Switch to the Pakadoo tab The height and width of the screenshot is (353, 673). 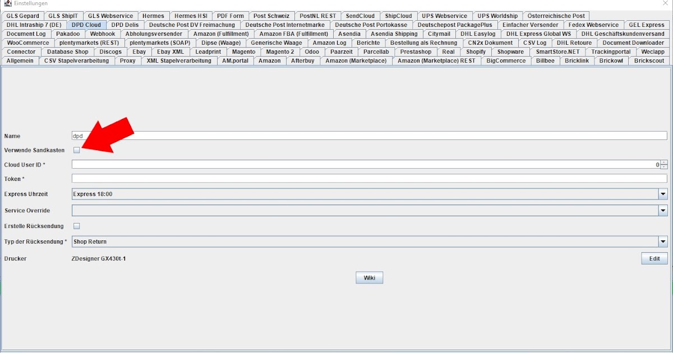[68, 34]
